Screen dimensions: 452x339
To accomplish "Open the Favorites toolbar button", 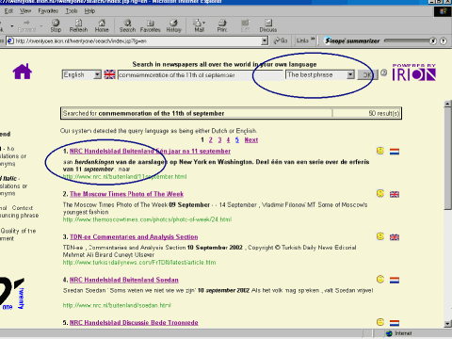I will [x=150, y=25].
